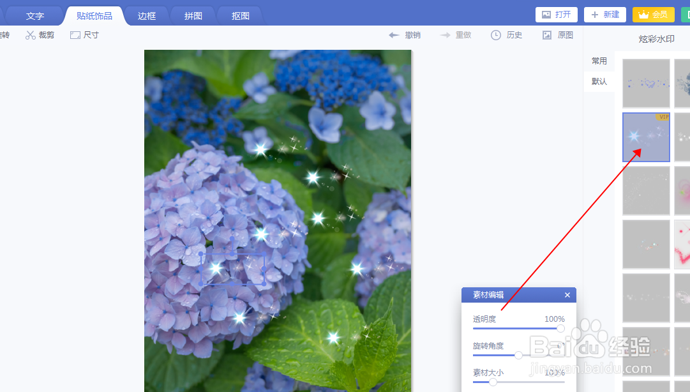Go to the 拼图 tab
The image size is (690, 392).
pos(193,16)
